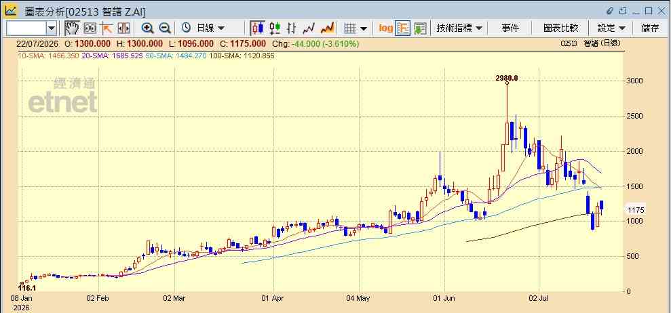The height and width of the screenshot is (313, 671).
Task: Select the trend line drawing tool
Action: 106,28
